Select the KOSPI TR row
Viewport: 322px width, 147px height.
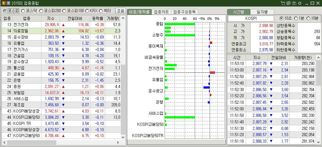(x=61, y=123)
